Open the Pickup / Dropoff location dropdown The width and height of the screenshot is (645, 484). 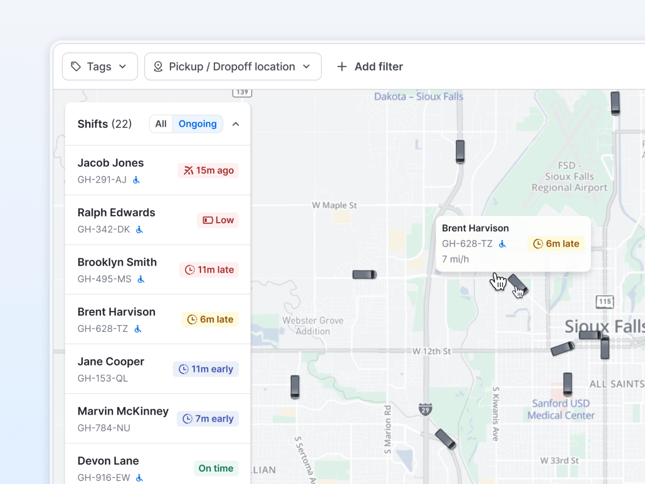[x=233, y=67]
